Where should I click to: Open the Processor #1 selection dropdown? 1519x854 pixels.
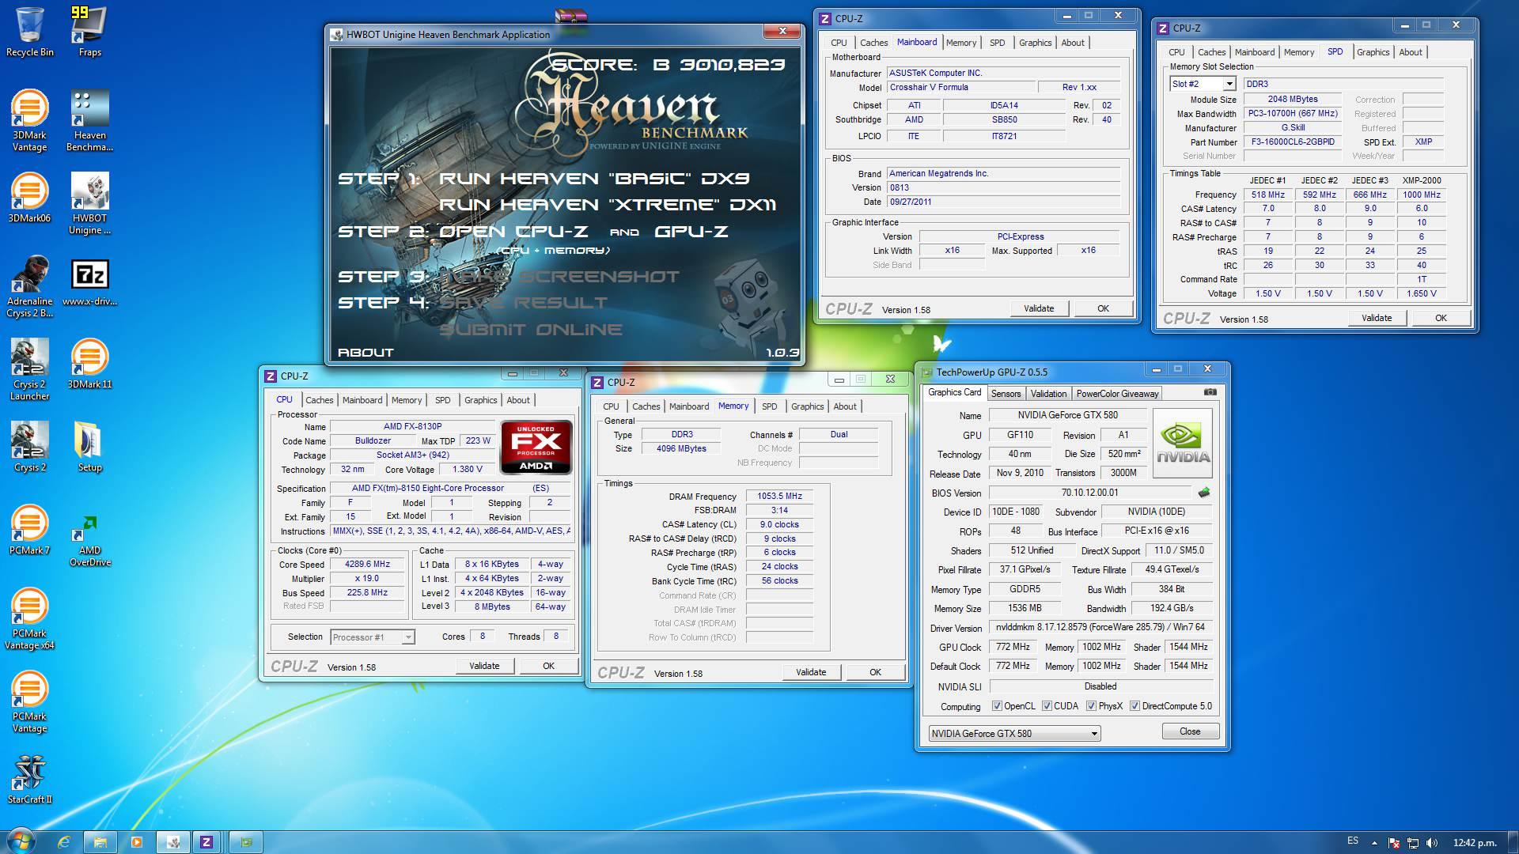[408, 637]
